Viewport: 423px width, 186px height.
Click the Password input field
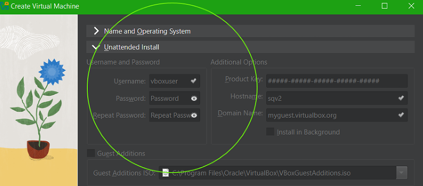click(x=175, y=98)
